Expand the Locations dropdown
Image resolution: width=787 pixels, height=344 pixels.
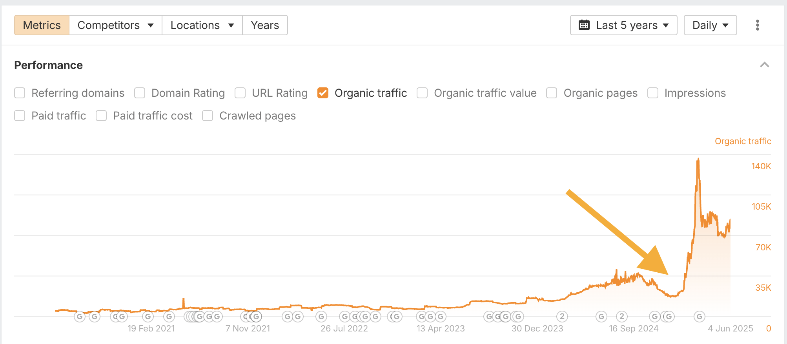click(202, 25)
